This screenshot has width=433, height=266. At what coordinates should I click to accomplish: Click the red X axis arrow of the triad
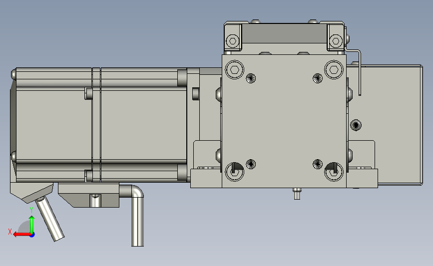[21, 235]
